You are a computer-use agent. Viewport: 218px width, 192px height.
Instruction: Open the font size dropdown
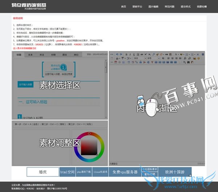153,58
